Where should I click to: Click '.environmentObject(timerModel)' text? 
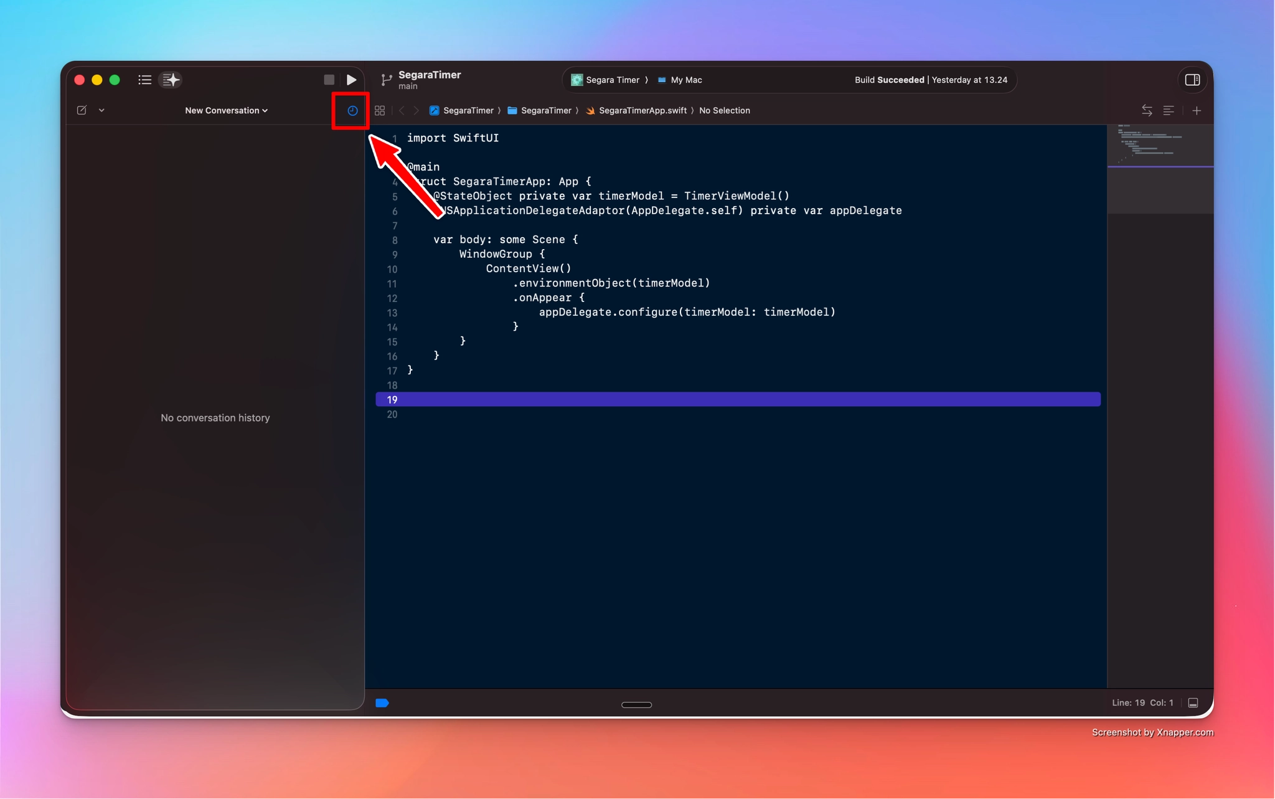click(x=611, y=283)
